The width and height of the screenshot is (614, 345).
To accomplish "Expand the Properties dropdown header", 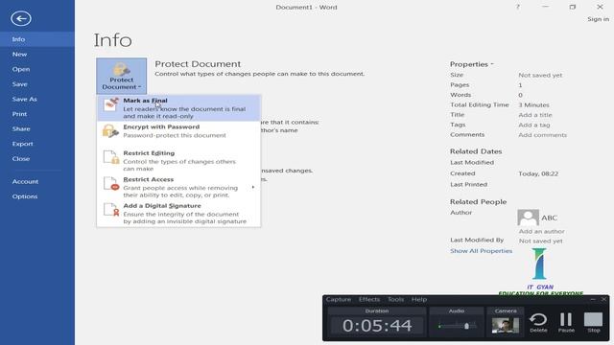I will pyautogui.click(x=471, y=64).
